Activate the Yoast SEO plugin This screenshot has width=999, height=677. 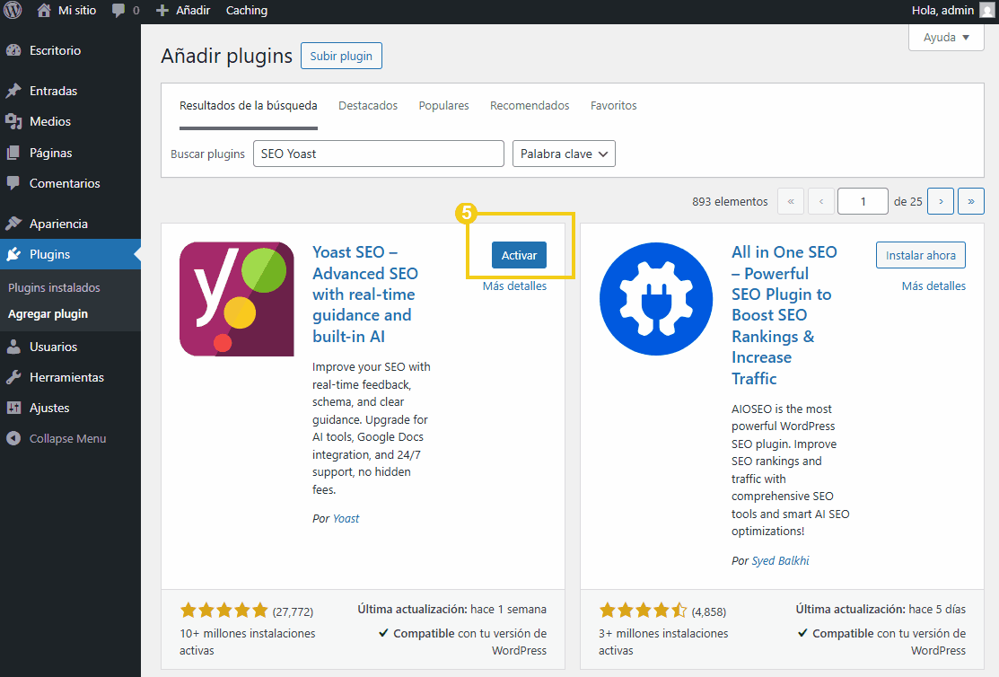[x=519, y=255]
